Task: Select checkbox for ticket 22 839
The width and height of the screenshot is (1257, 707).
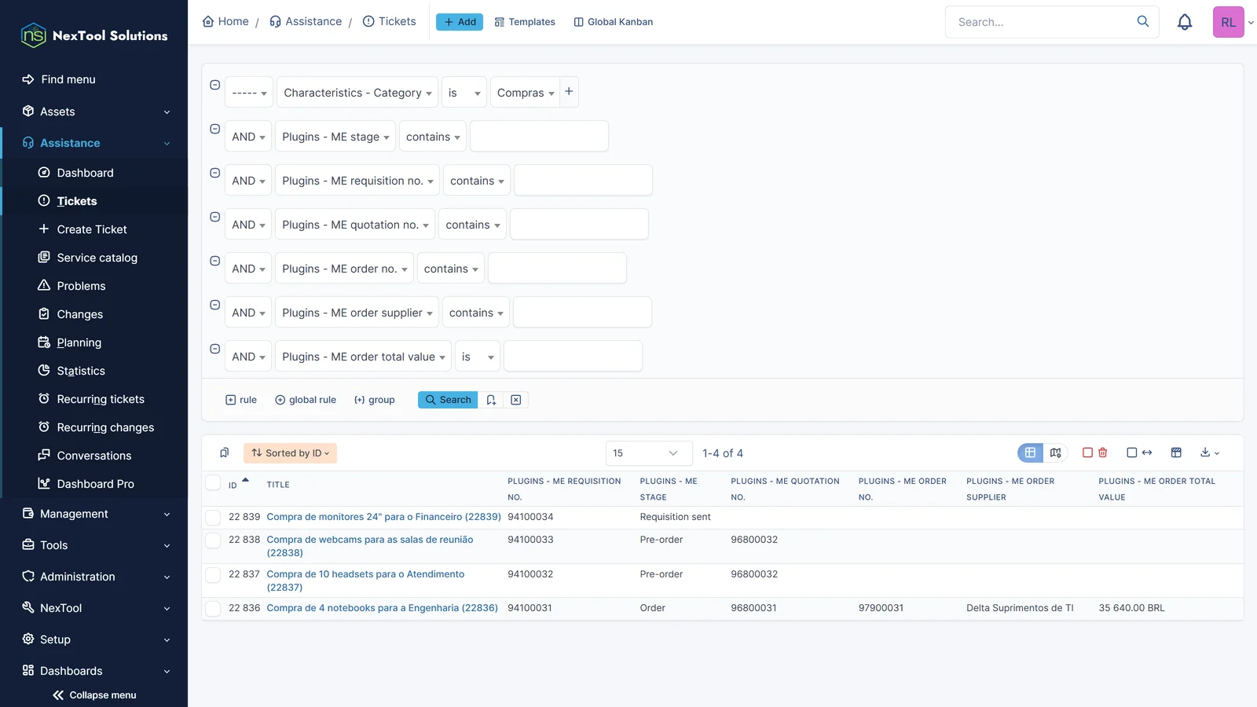Action: click(213, 517)
